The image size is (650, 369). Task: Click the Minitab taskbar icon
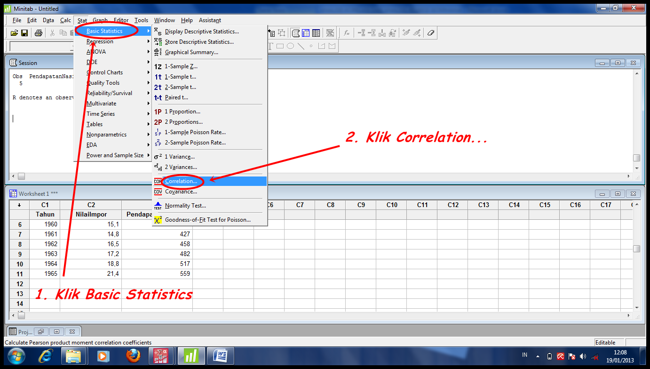(x=191, y=356)
